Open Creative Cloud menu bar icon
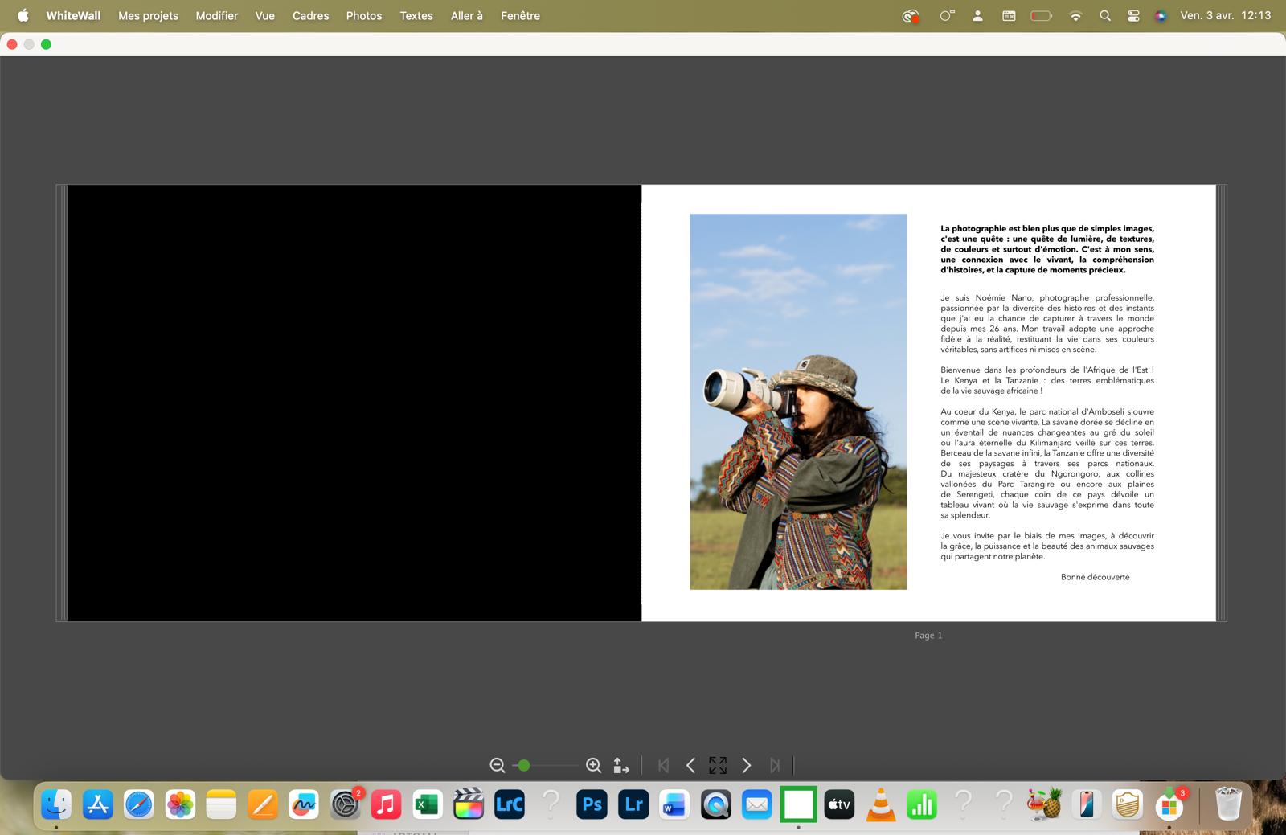 [x=910, y=16]
